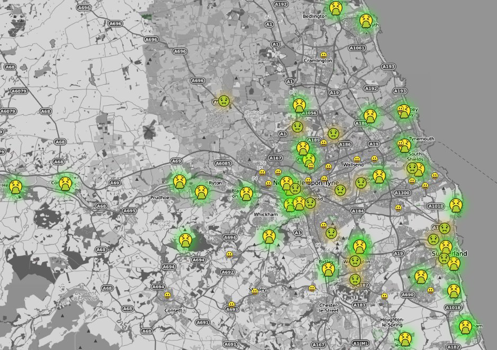This screenshot has width=497, height=350.
Task: Click the smiley face marker above Consett
Action: click(167, 296)
